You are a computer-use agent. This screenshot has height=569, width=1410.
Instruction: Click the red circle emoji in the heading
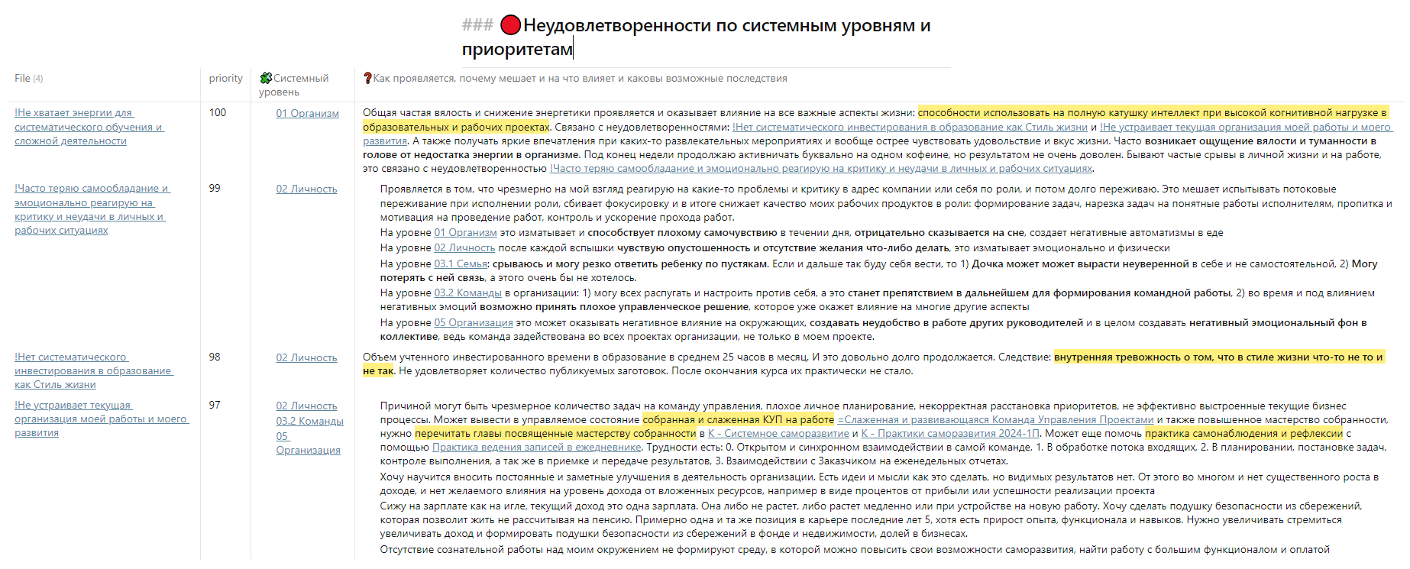click(x=510, y=25)
